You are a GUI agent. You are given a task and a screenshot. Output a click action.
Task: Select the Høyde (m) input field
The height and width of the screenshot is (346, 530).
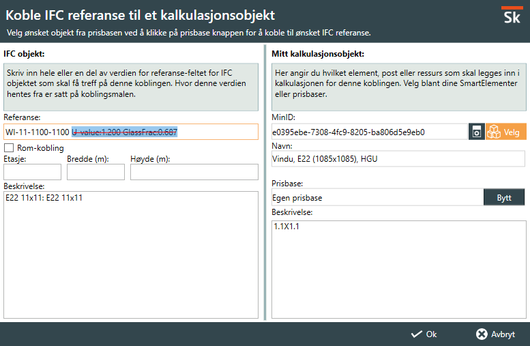coord(194,172)
